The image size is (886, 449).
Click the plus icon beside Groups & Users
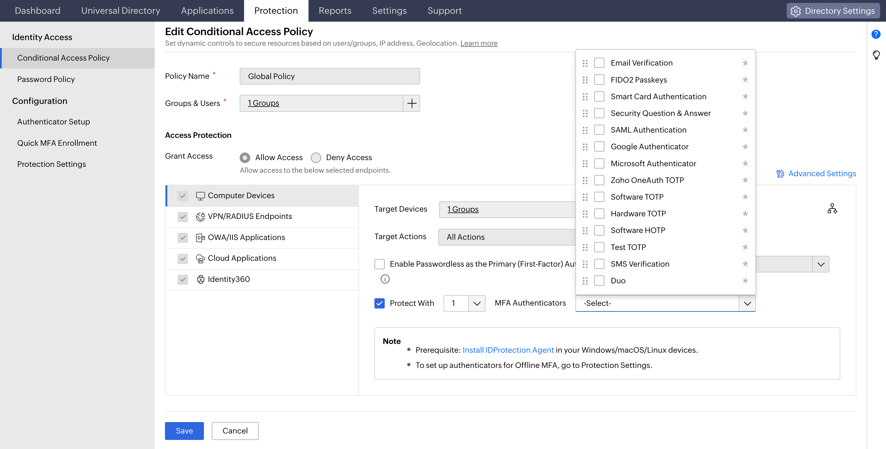tap(411, 103)
